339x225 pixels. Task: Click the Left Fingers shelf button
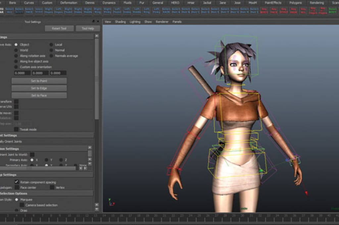[58, 10]
